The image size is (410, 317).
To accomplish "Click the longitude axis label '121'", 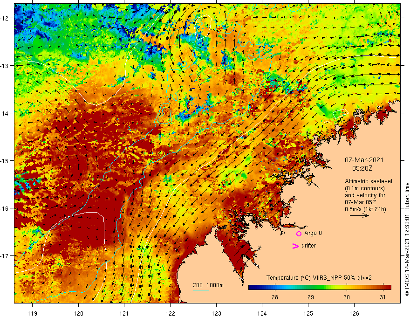I will pyautogui.click(x=124, y=313).
